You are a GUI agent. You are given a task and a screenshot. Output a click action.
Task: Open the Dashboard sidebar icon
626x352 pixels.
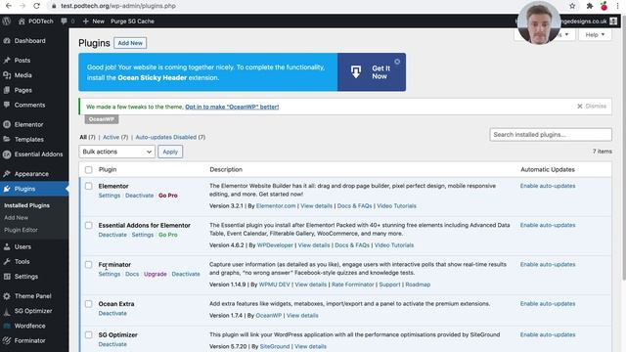pyautogui.click(x=7, y=41)
